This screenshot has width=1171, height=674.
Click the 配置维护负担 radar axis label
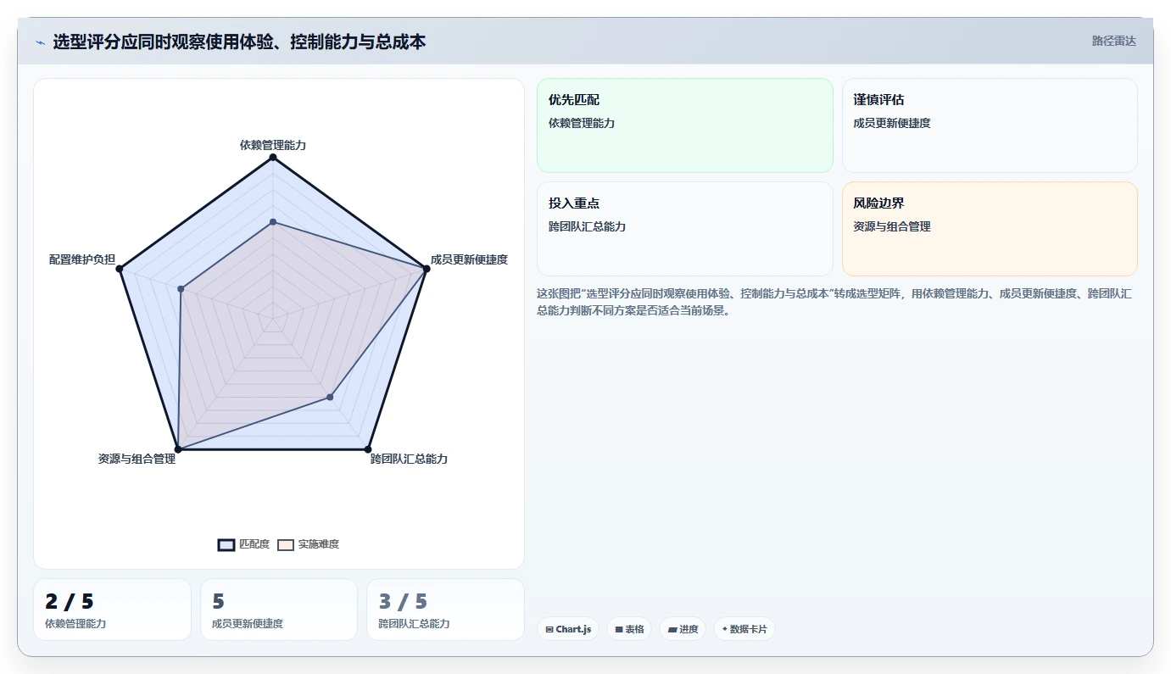click(x=82, y=259)
